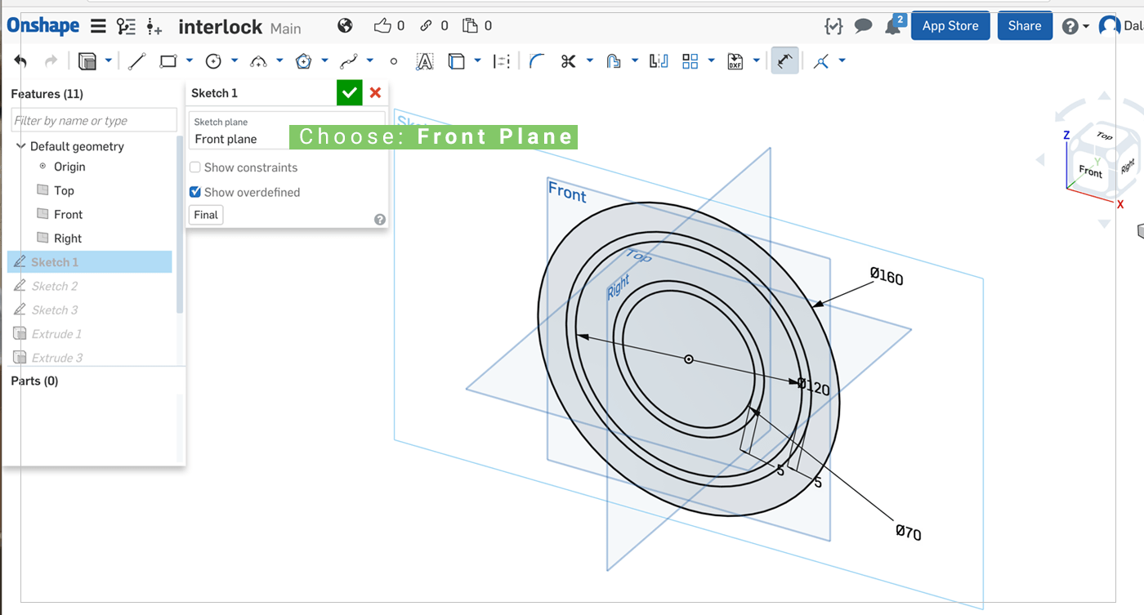Select the Trim scissors tool

point(569,61)
